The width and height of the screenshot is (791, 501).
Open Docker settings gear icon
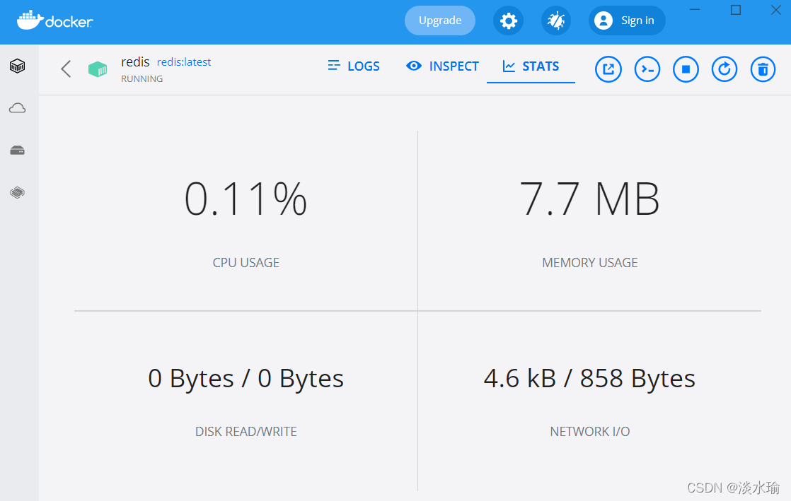tap(508, 20)
